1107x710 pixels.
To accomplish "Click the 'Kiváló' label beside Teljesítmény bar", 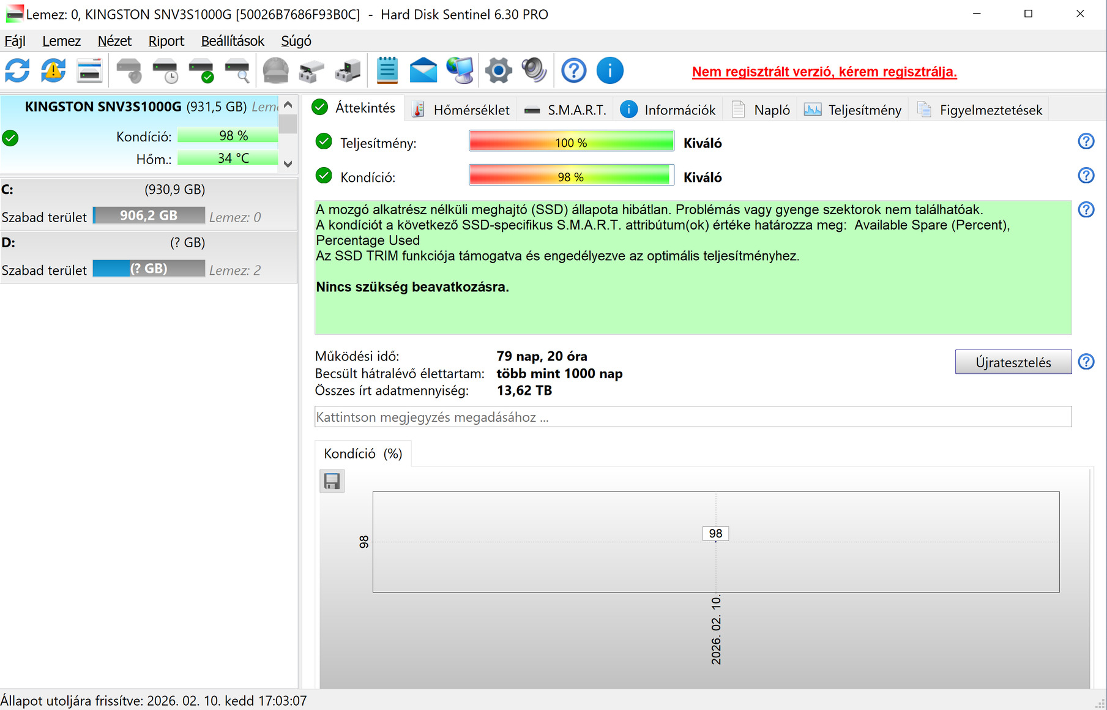I will coord(703,143).
